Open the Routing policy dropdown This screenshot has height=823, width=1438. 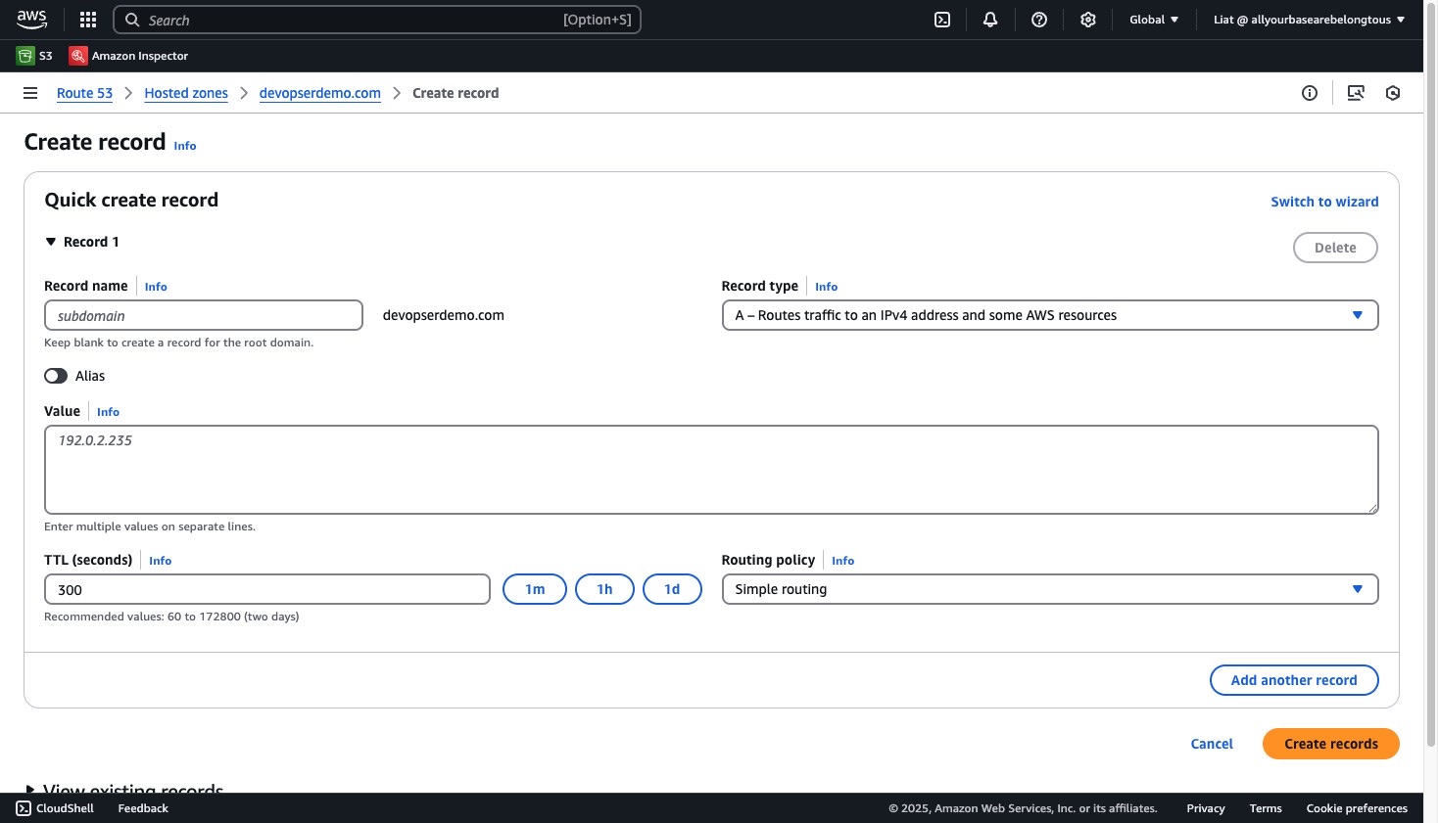[1050, 589]
